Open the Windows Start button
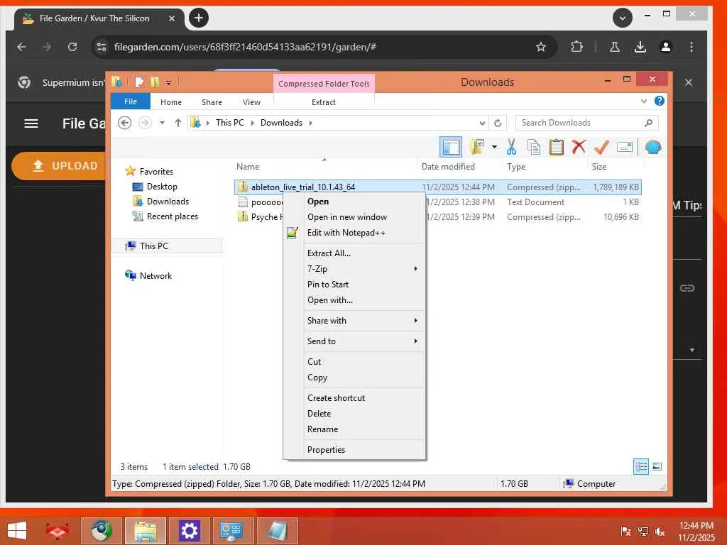This screenshot has height=545, width=727. click(17, 531)
